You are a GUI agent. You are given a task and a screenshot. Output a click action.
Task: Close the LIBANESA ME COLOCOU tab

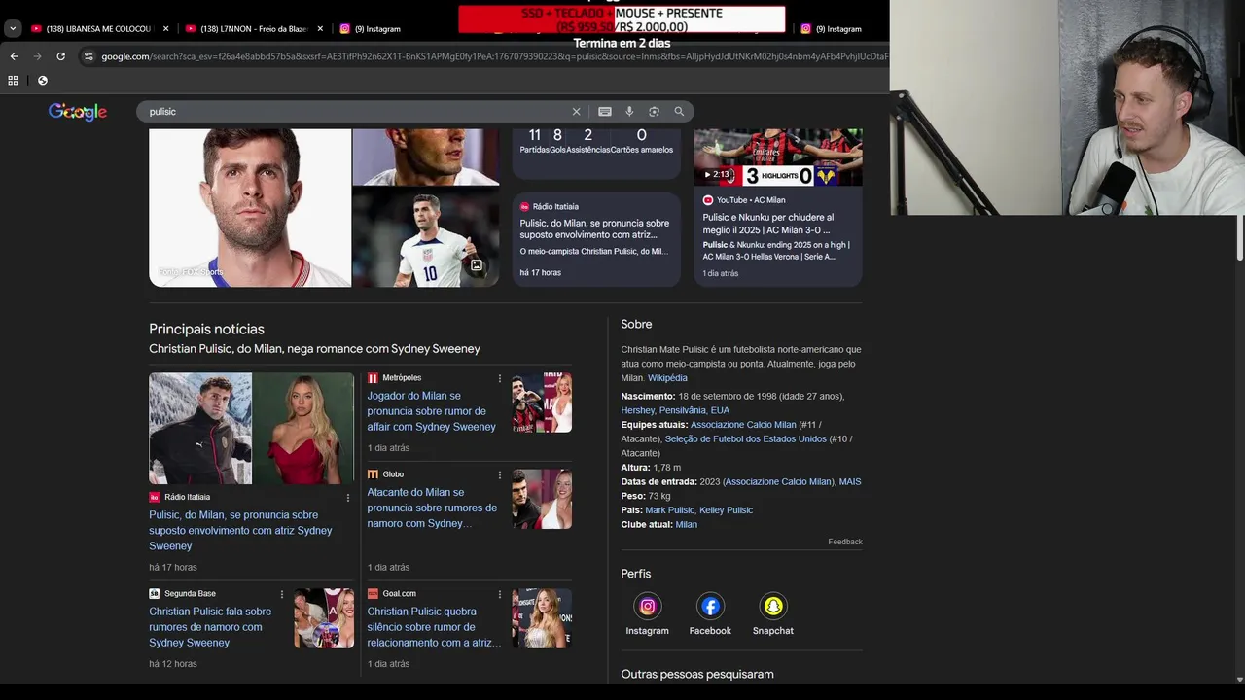(x=165, y=29)
